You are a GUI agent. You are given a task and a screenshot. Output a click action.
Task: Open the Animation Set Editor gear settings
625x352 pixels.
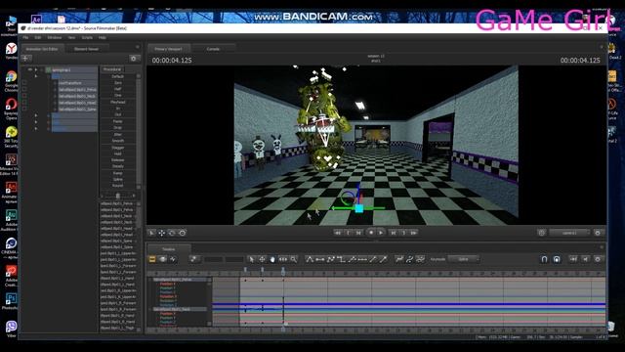point(134,59)
